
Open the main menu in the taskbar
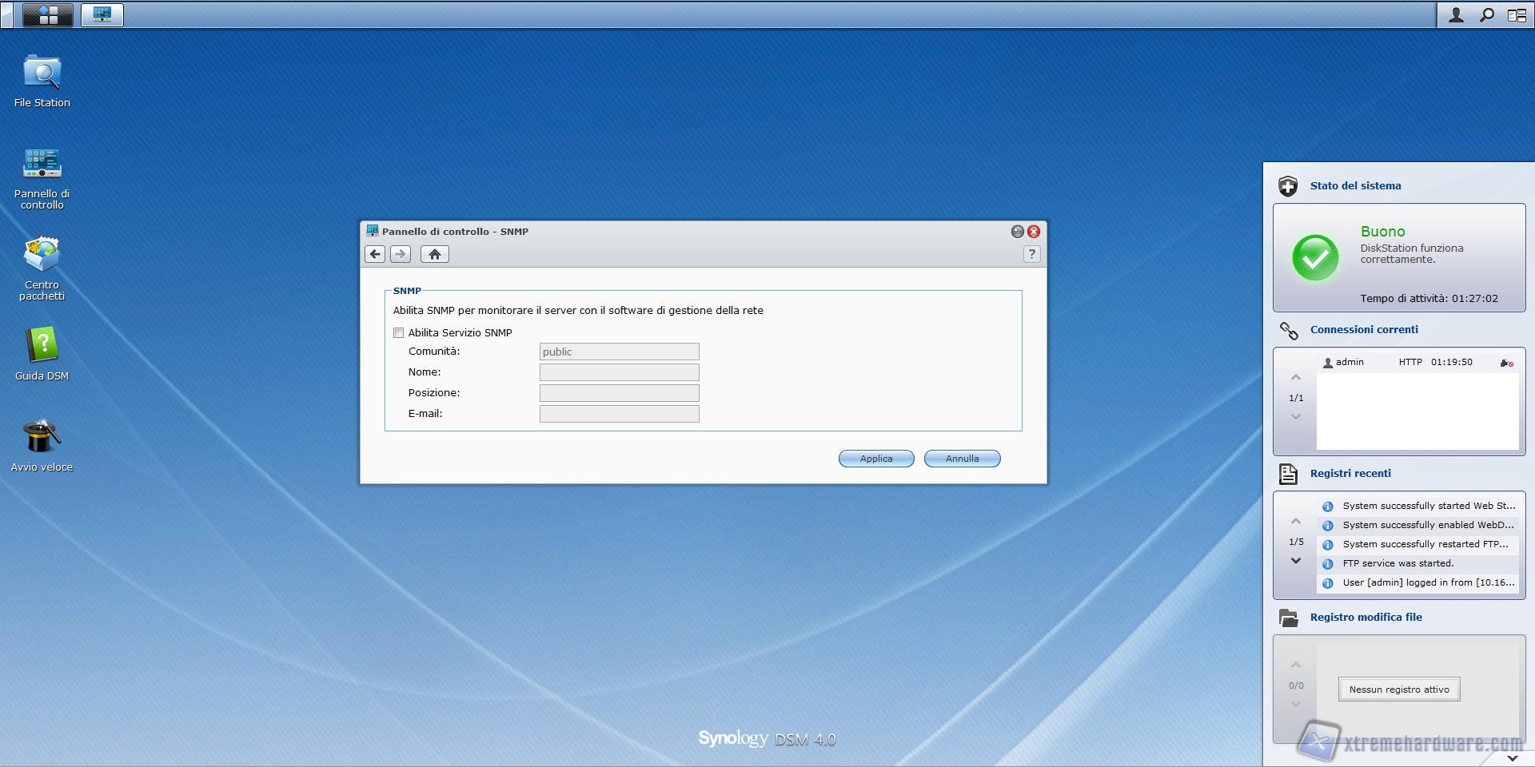click(48, 14)
